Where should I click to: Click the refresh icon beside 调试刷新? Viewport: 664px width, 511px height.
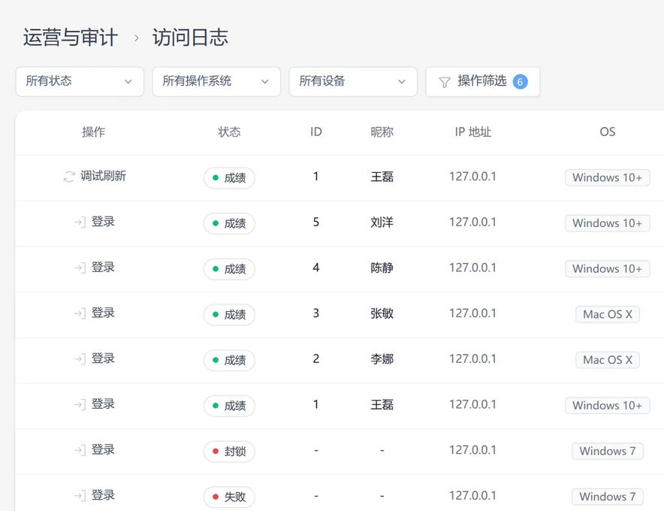[69, 177]
